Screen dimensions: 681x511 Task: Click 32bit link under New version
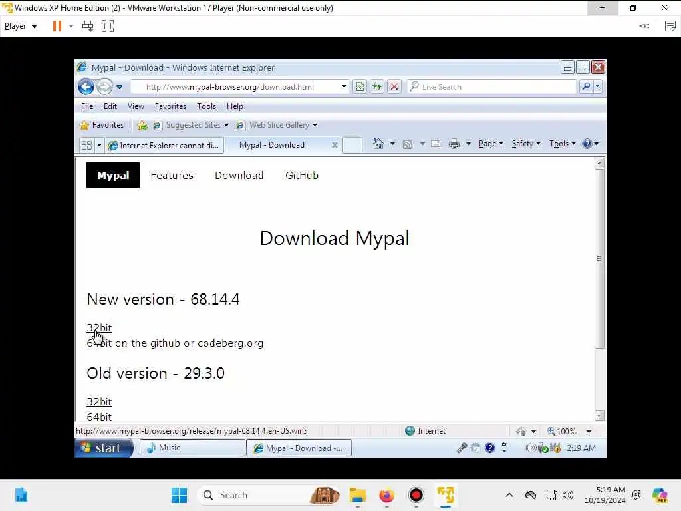click(99, 327)
